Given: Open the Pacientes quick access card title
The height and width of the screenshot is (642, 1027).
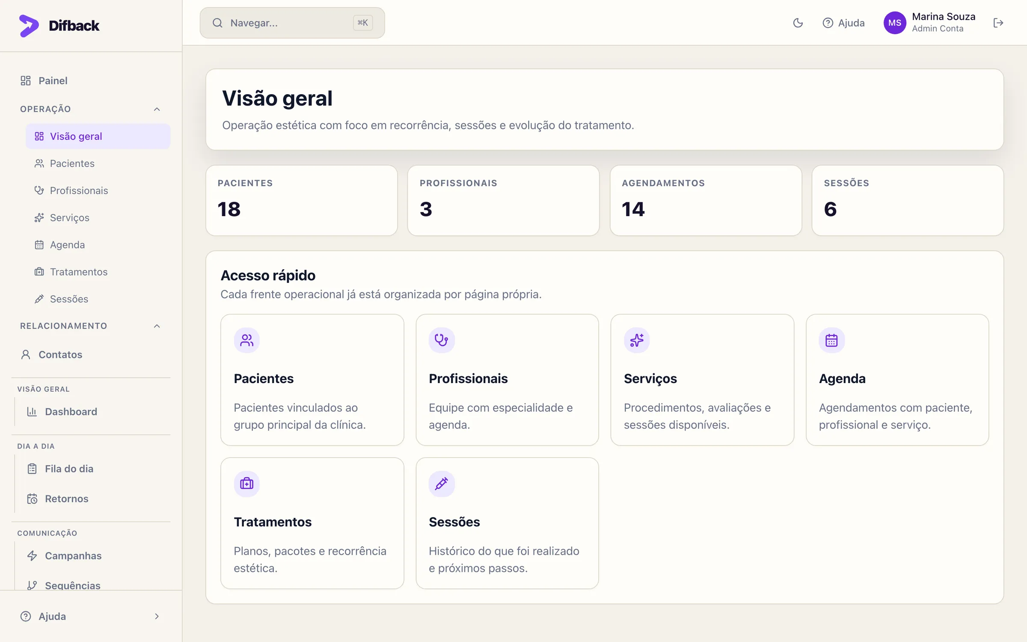Looking at the screenshot, I should point(264,379).
